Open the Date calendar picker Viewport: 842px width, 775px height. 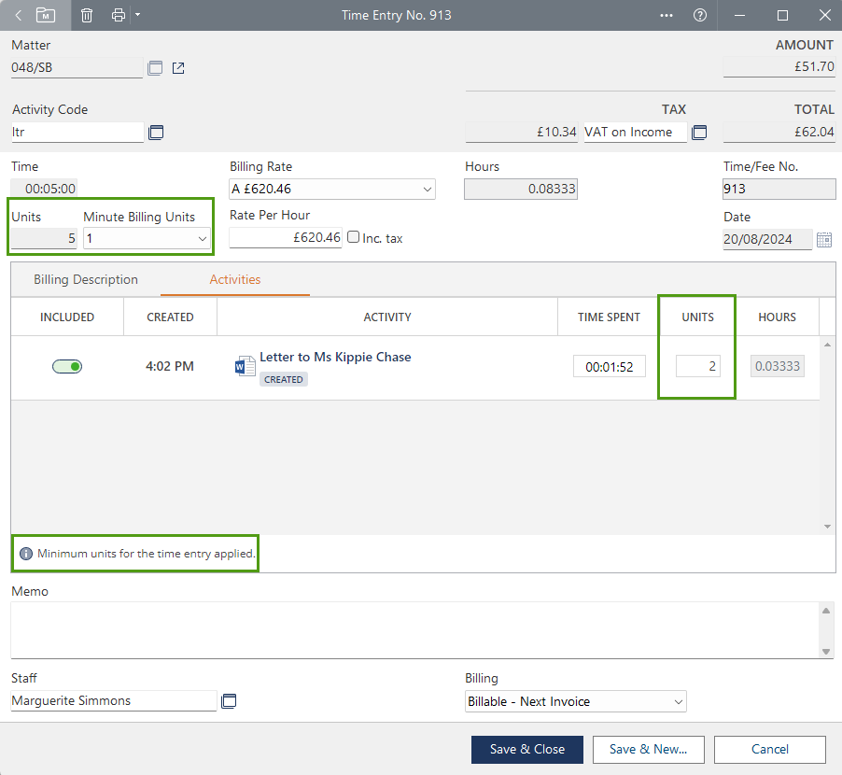[x=824, y=240]
